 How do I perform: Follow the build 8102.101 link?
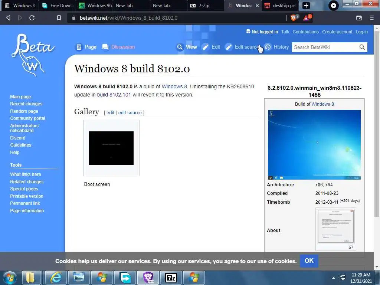click(x=114, y=95)
